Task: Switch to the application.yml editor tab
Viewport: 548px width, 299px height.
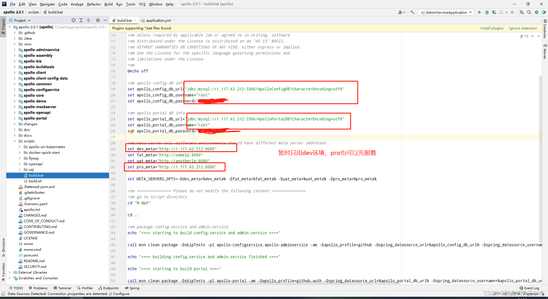Action: pos(158,20)
